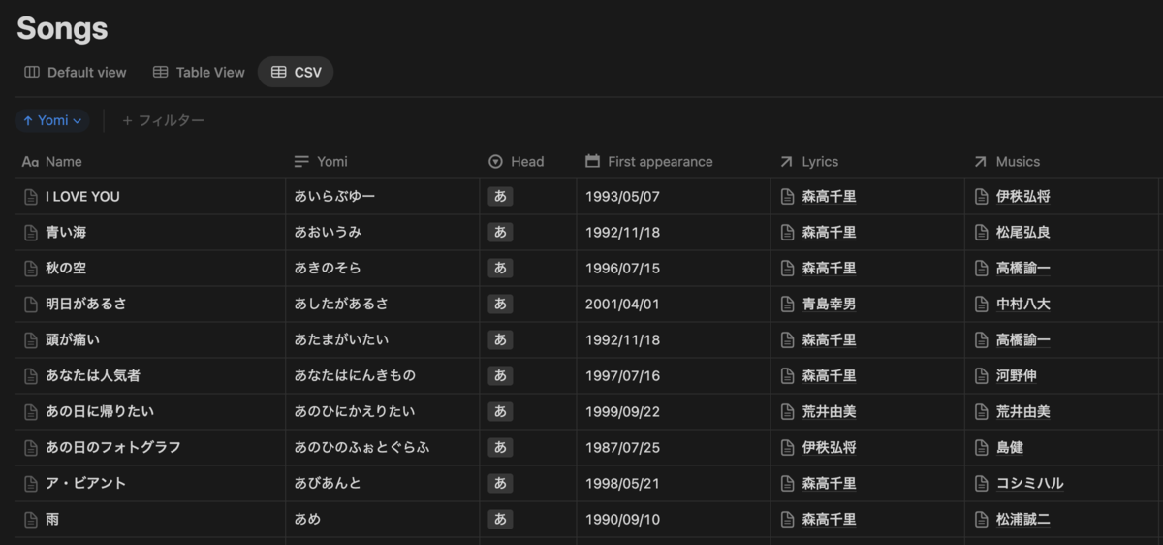
Task: Click page icon beside あの日に帰りたい
Action: (x=31, y=411)
